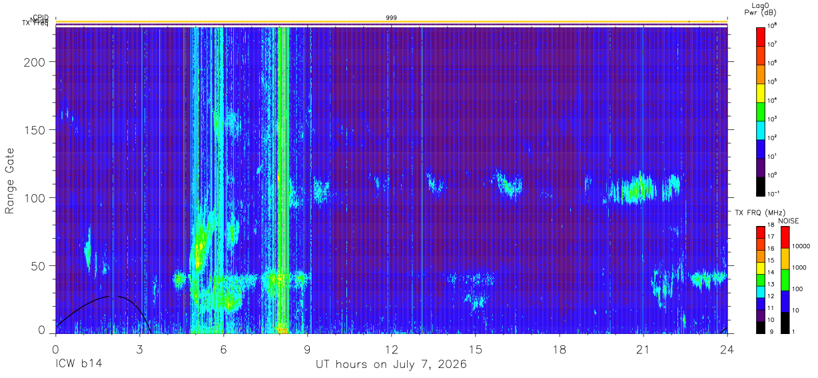Click the purple segment of Lag0 Pwr colorbar
Viewport: 818px width, 378px height.
[761, 167]
